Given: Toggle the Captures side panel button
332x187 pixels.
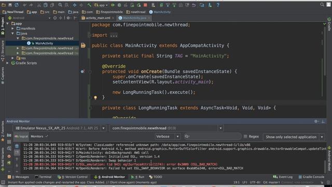Looking at the screenshot, I should (x=3, y=75).
